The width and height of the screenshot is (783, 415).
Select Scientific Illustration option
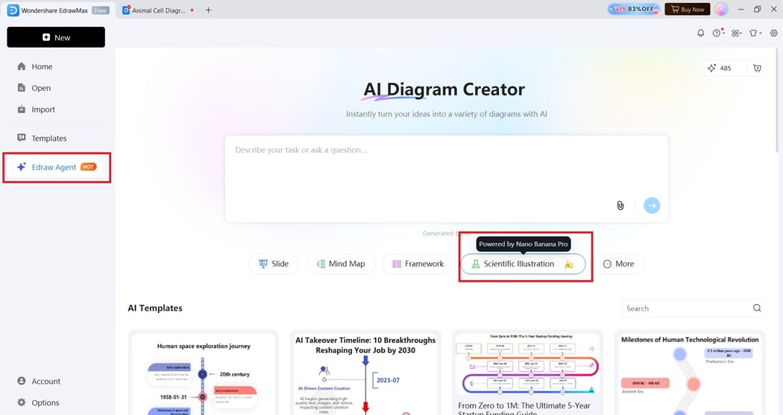click(x=523, y=264)
